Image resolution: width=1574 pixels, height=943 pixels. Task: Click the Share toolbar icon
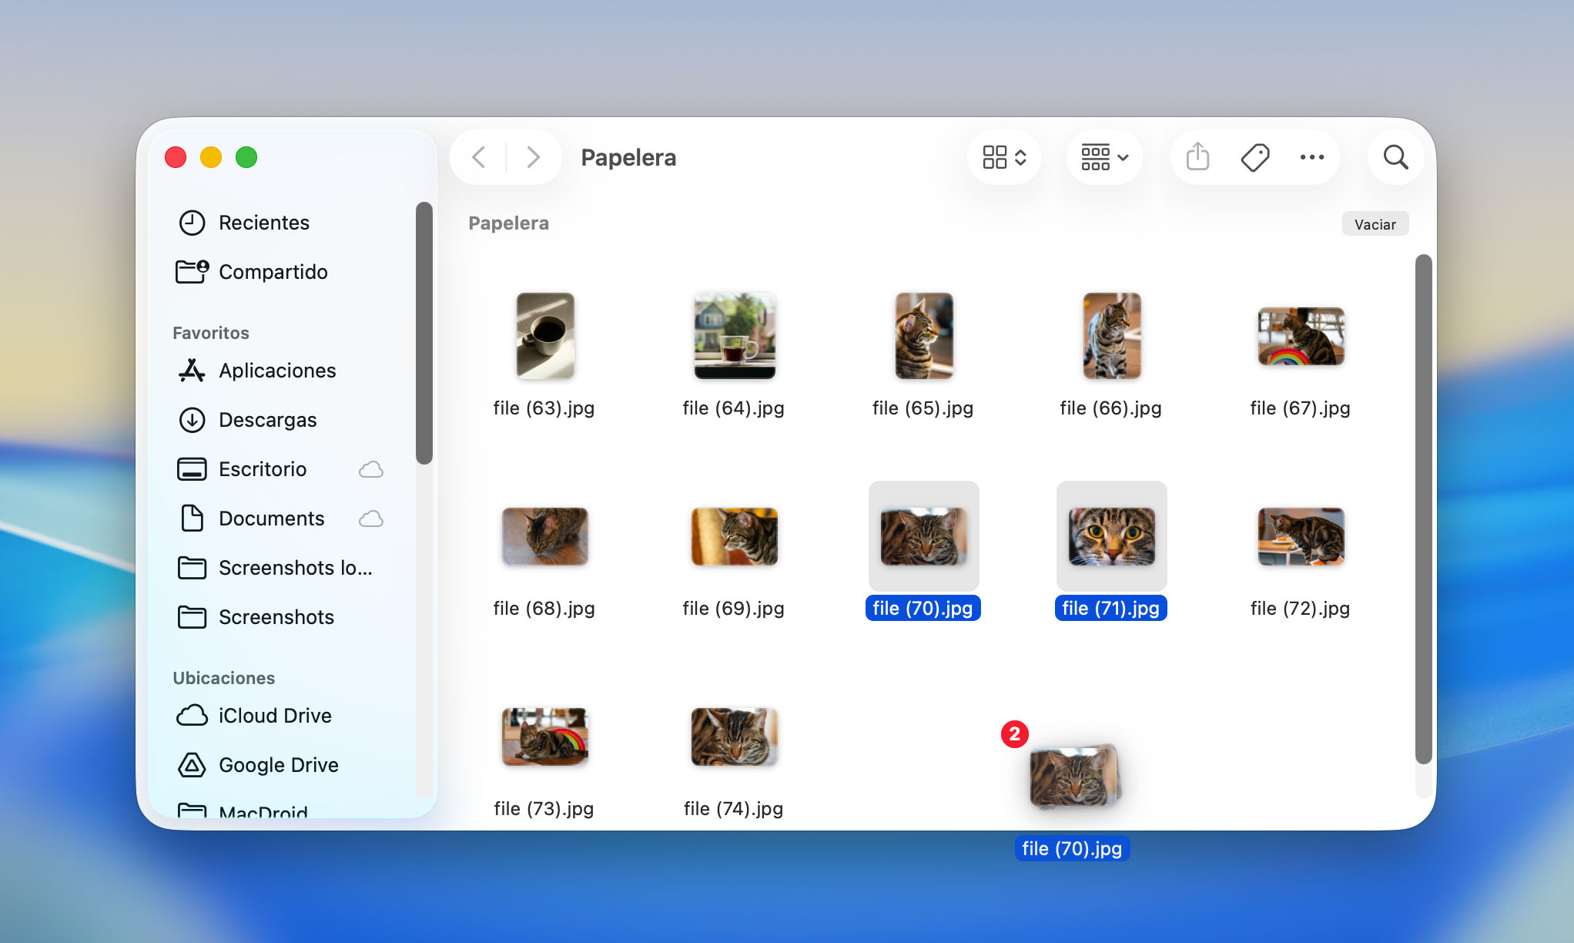tap(1197, 157)
